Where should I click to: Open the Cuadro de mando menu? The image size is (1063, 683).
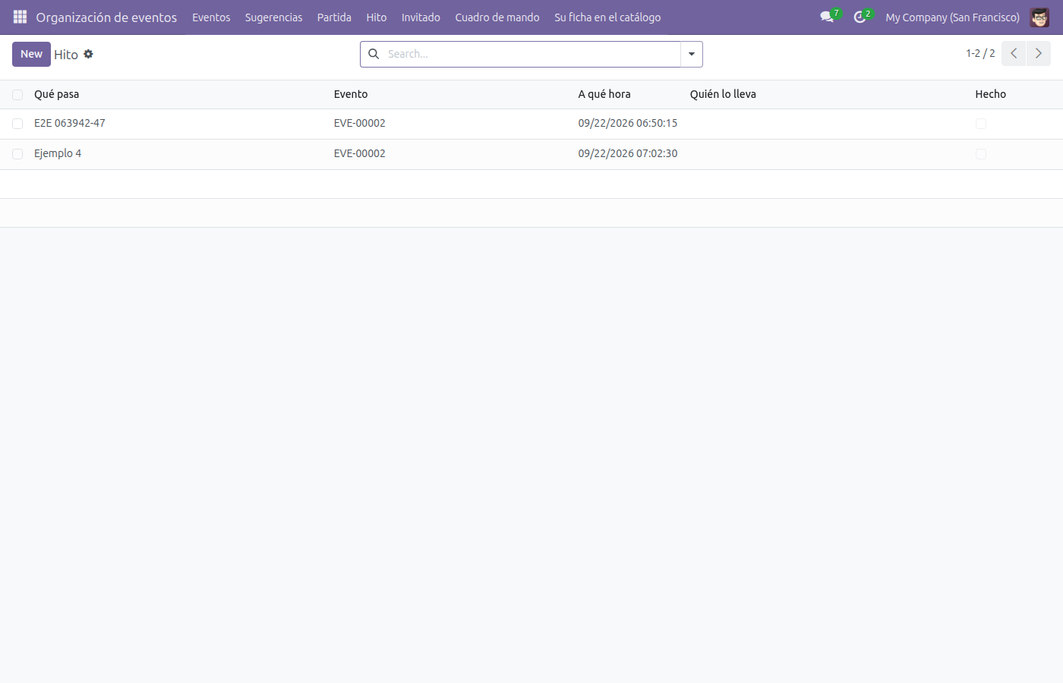(x=497, y=17)
